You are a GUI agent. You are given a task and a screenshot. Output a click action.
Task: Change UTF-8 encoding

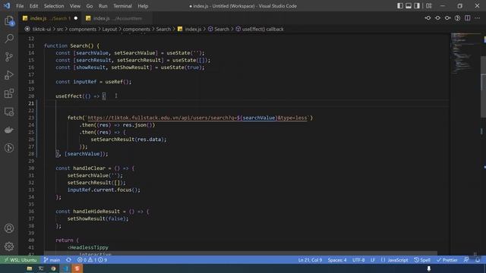[358, 260]
